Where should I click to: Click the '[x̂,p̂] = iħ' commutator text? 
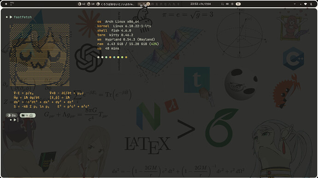(59, 98)
